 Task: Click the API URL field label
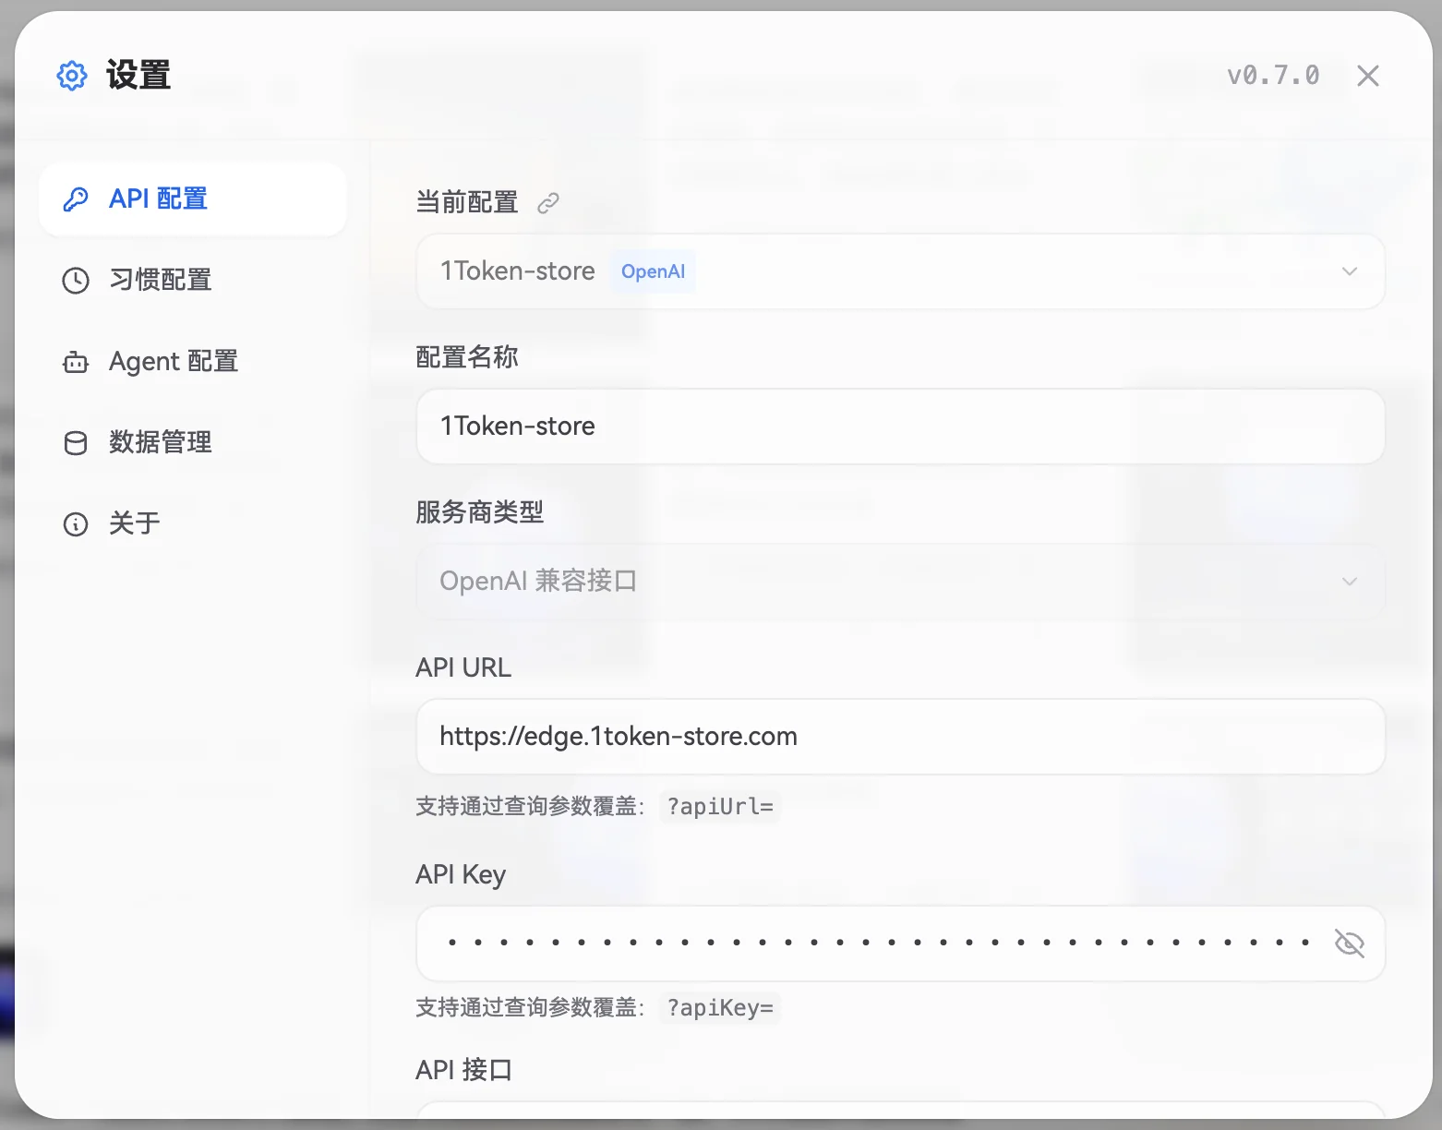click(463, 667)
